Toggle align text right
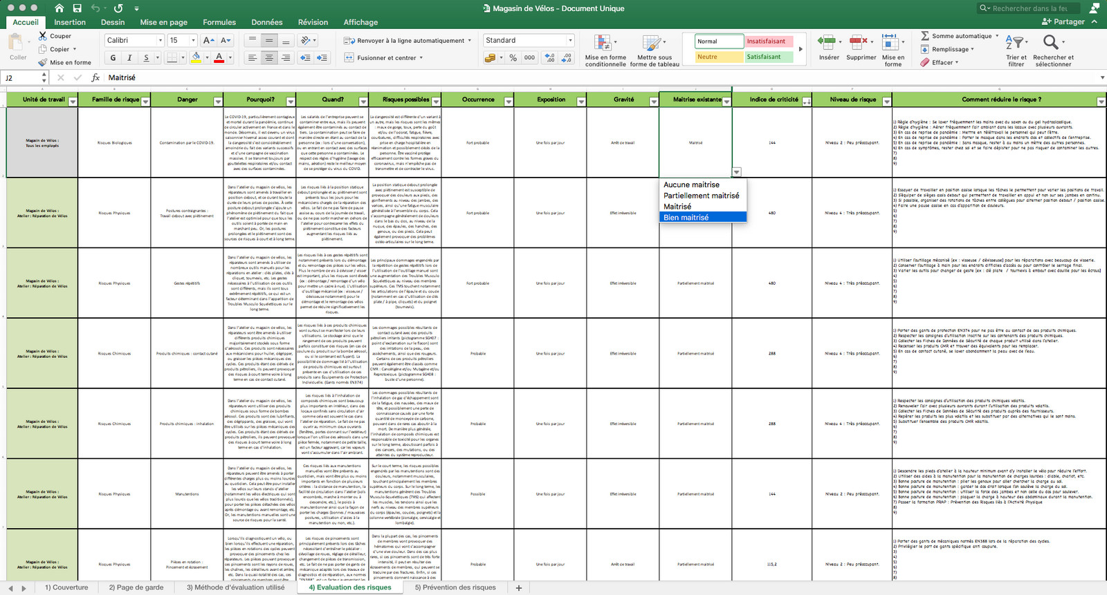This screenshot has height=595, width=1107. pyautogui.click(x=286, y=58)
